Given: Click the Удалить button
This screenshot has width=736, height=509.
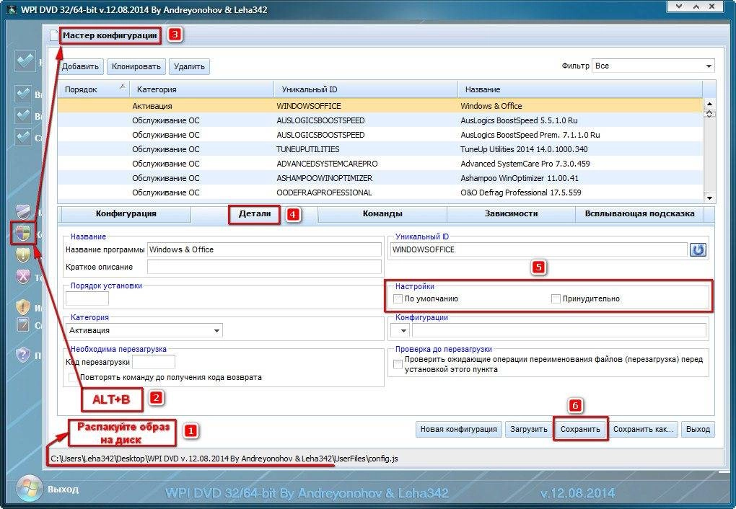Looking at the screenshot, I should [x=189, y=66].
